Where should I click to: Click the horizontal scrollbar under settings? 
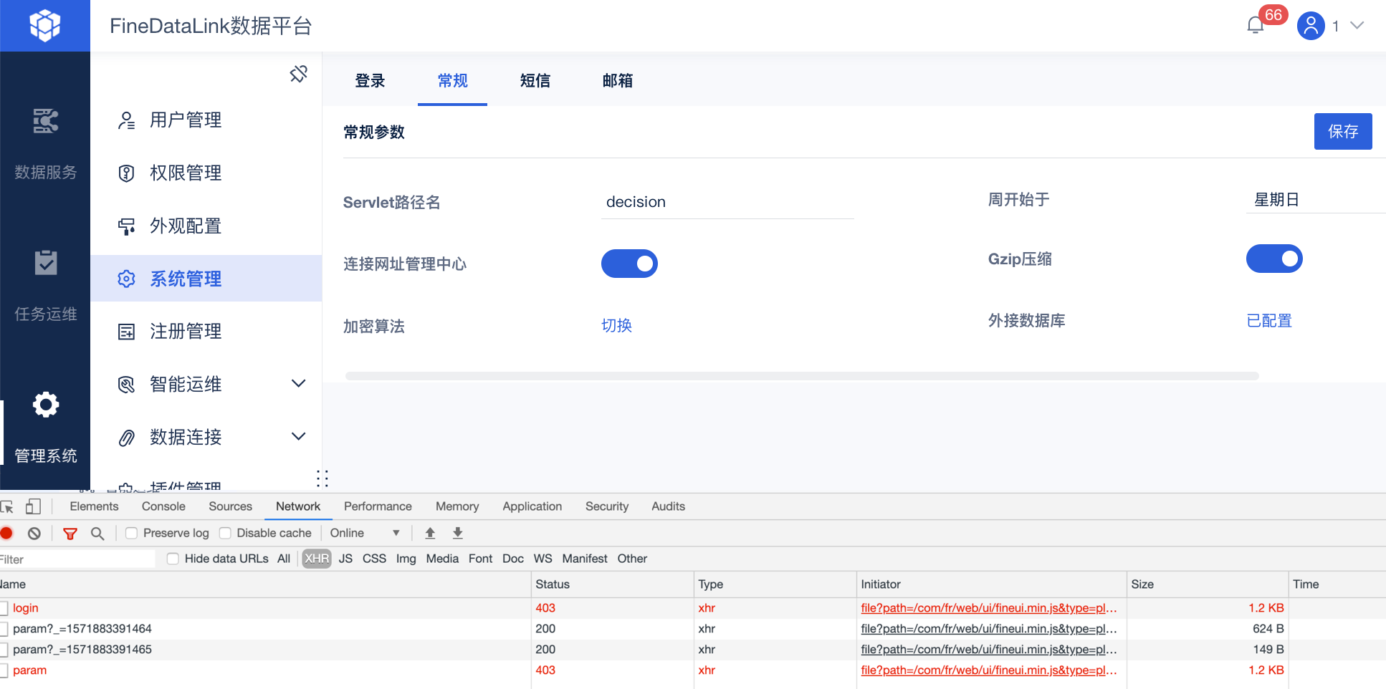pyautogui.click(x=801, y=376)
